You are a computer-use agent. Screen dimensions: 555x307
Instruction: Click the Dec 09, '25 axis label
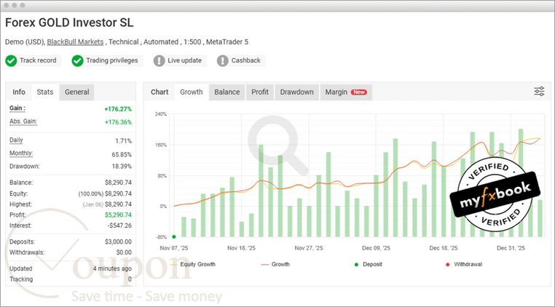[x=376, y=248]
